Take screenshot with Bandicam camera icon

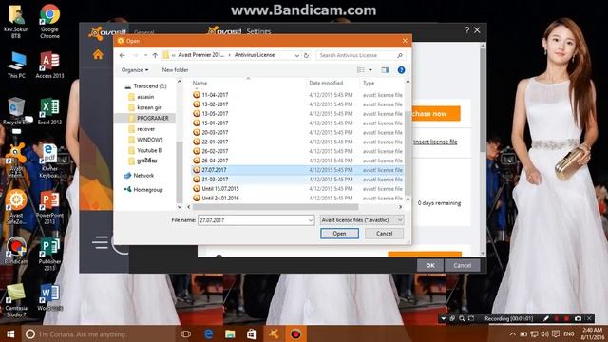[578, 318]
